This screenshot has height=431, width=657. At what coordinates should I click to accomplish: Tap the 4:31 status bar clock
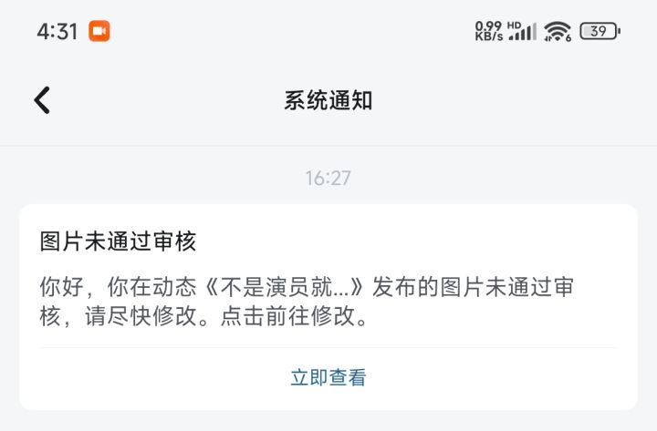pyautogui.click(x=57, y=31)
